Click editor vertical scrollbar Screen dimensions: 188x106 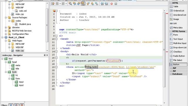pyautogui.click(x=164, y=49)
